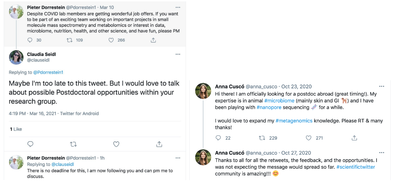
Task: Like Claudia Seidl's tweet
Action: [116, 144]
